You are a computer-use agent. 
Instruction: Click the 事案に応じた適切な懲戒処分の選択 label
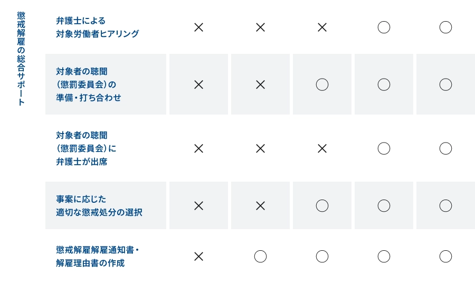coord(99,206)
